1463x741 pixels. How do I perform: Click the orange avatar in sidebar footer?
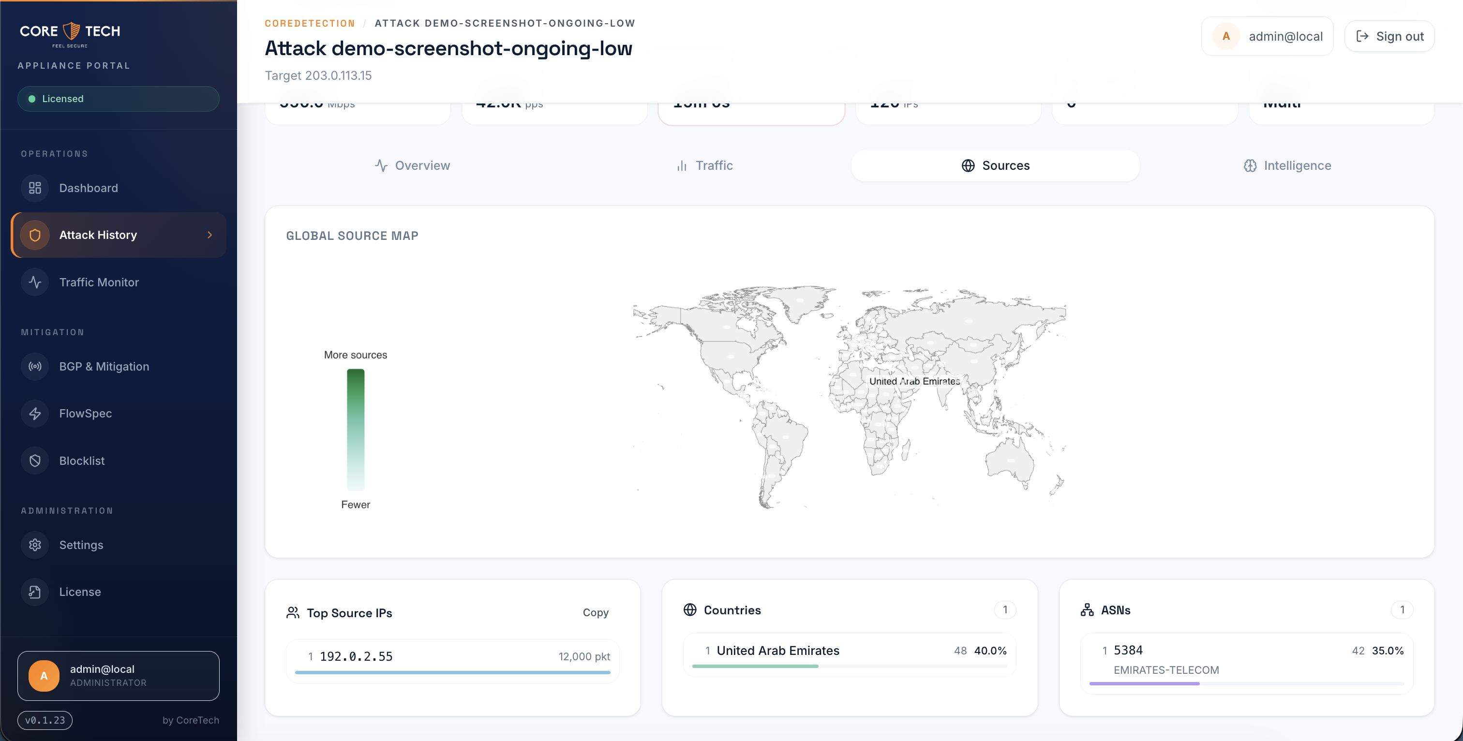(x=44, y=676)
